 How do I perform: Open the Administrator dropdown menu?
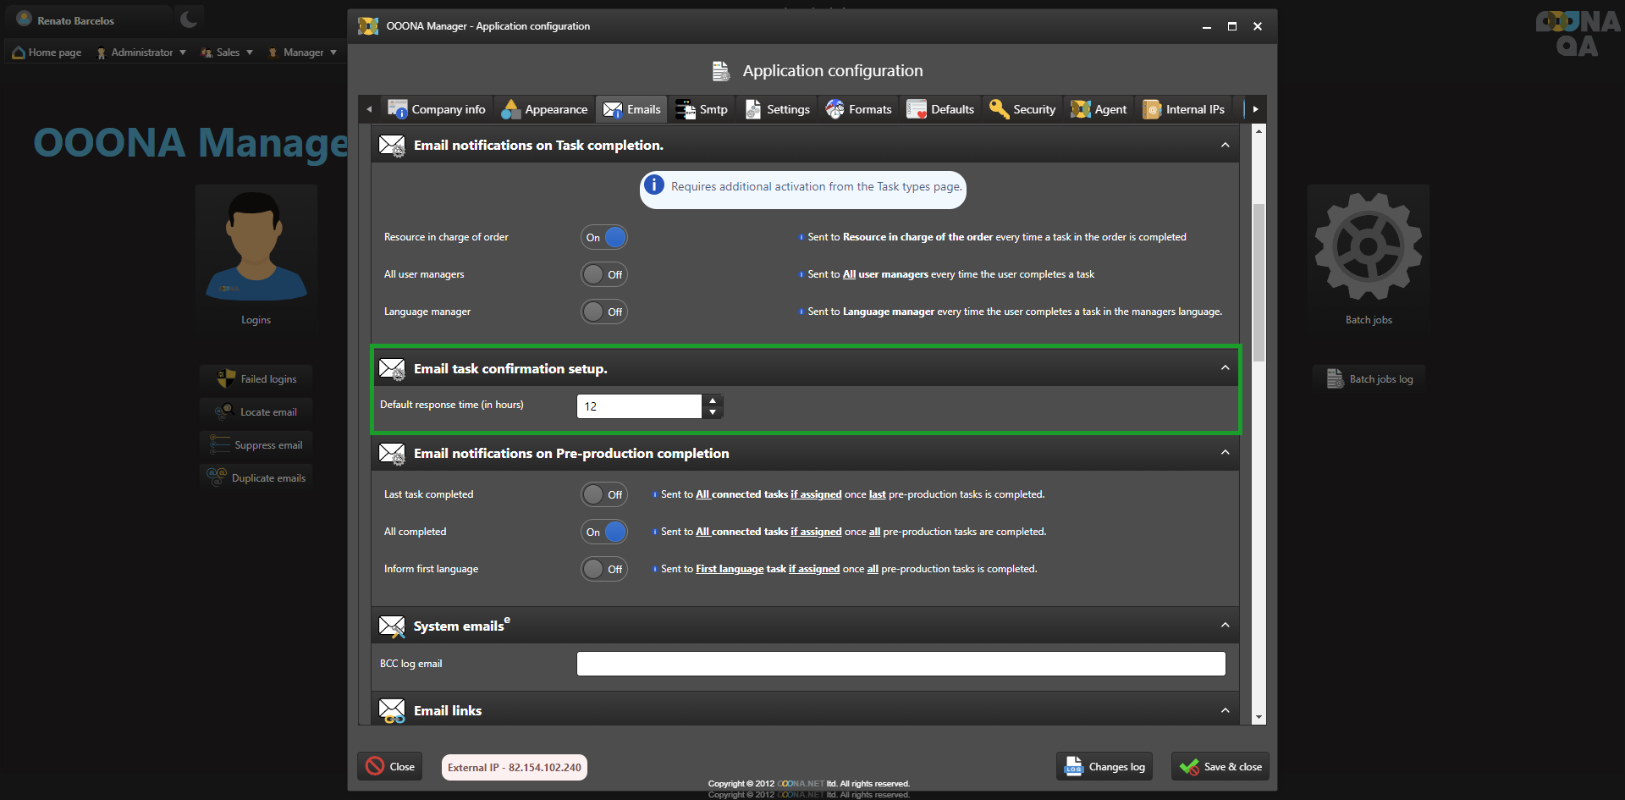[141, 52]
